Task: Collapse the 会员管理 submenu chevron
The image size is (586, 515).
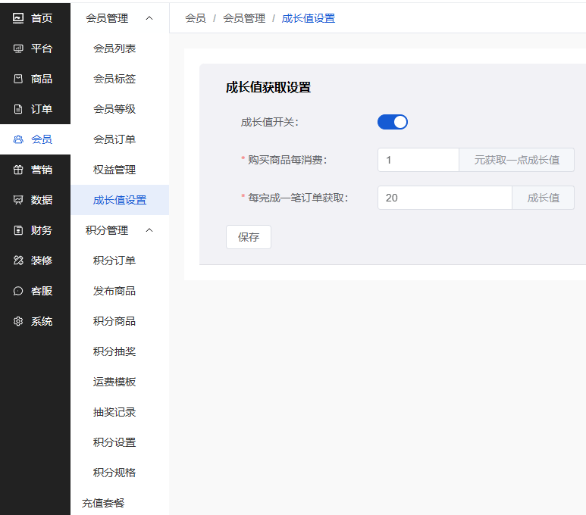Action: 149,18
